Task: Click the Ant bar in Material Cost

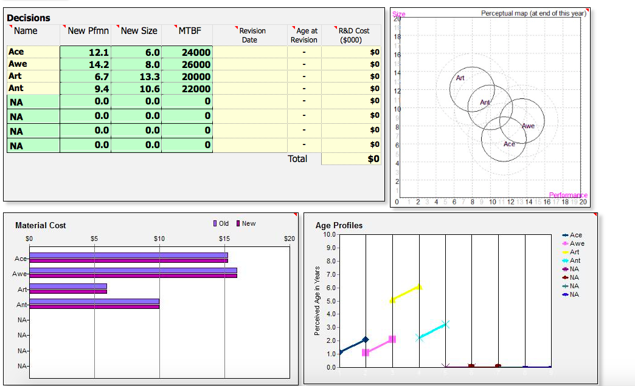Action: point(94,304)
